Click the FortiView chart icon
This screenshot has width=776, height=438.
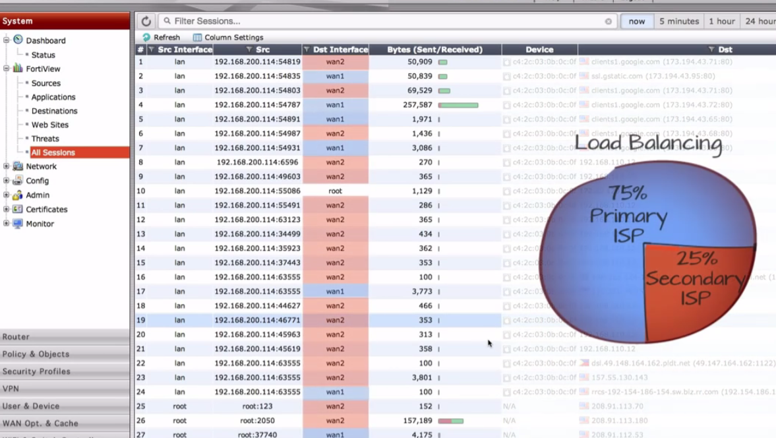18,68
